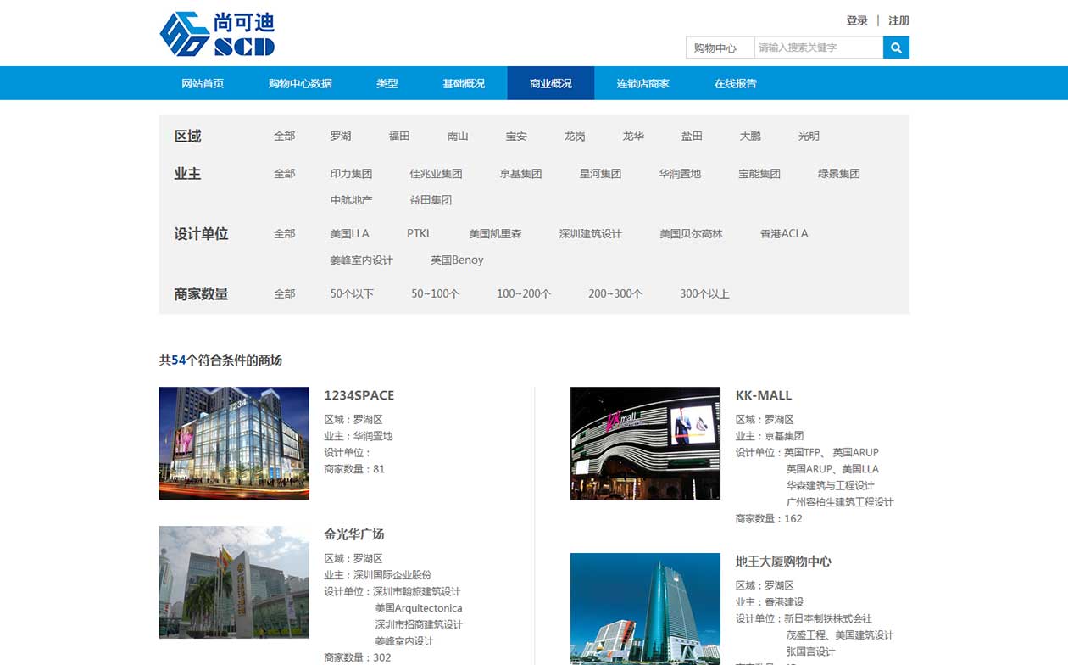Open the 连锁店商家 menu item
Image resolution: width=1068 pixels, height=665 pixels.
click(x=642, y=83)
